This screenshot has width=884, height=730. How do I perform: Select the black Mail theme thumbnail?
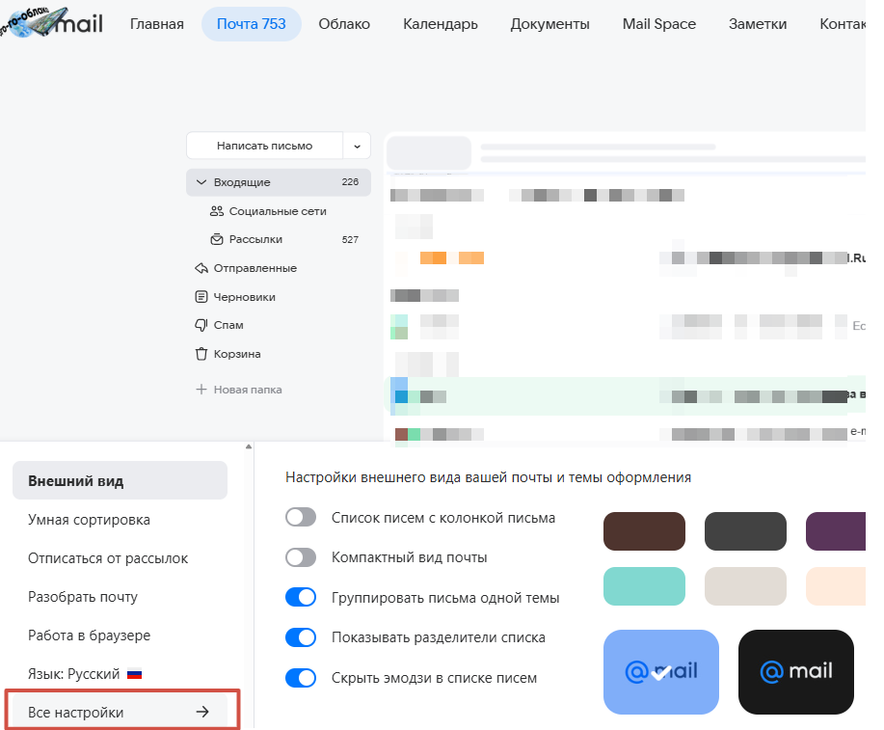click(x=795, y=671)
